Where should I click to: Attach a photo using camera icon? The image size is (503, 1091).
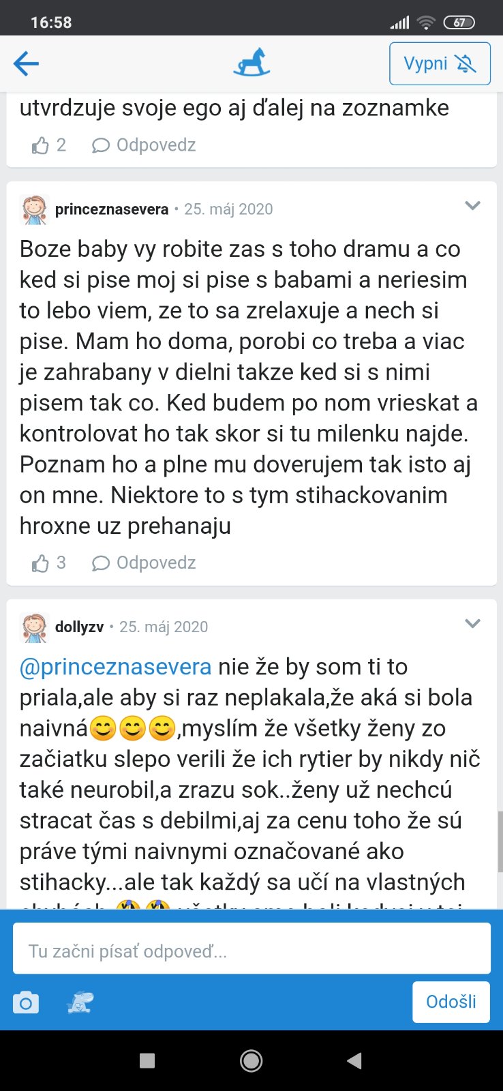(26, 1002)
